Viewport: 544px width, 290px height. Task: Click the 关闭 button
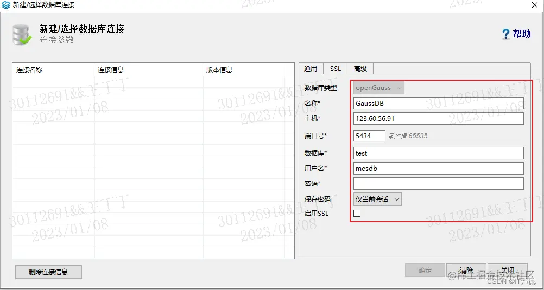coord(508,270)
